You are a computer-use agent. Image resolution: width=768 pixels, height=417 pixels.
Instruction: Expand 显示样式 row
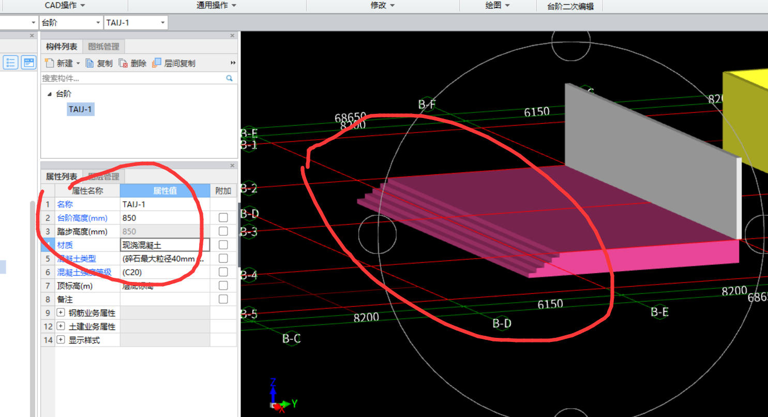pos(61,340)
